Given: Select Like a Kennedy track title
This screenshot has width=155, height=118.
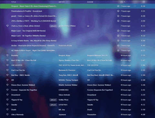Looking at the screenshot, I should coord(17,114).
